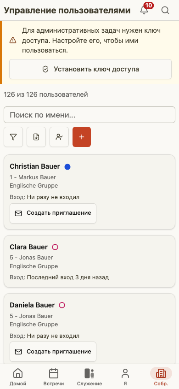Create invitation for Daniela Bauer
The image size is (179, 389).
point(53,352)
